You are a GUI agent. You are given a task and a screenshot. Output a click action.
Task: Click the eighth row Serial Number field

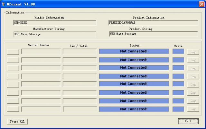point(41,109)
